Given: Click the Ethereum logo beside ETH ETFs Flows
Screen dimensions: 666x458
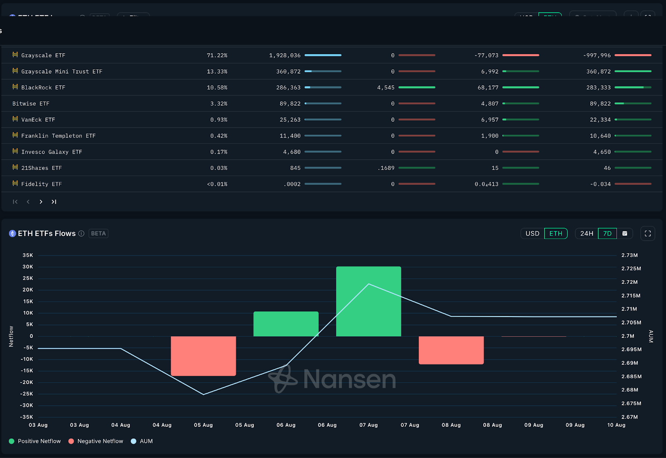Looking at the screenshot, I should tap(12, 234).
